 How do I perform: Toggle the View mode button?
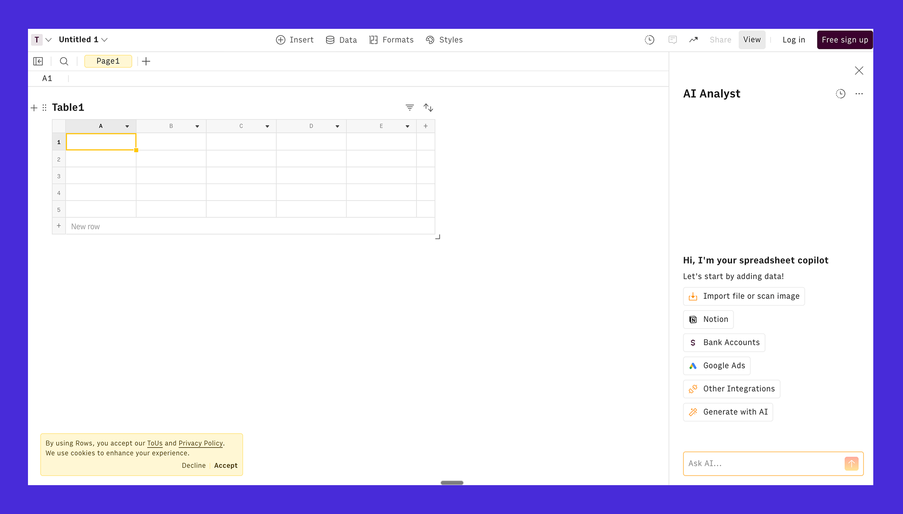752,40
